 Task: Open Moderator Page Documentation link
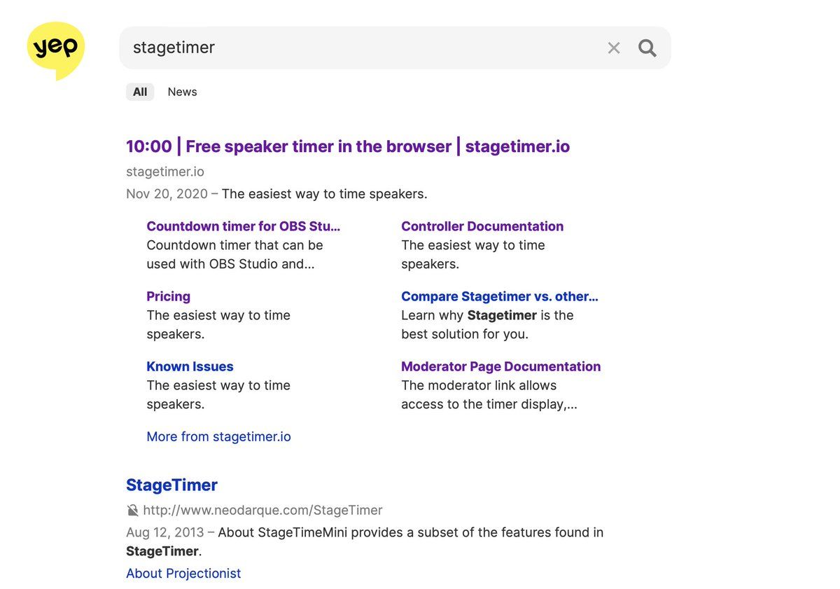(x=500, y=366)
